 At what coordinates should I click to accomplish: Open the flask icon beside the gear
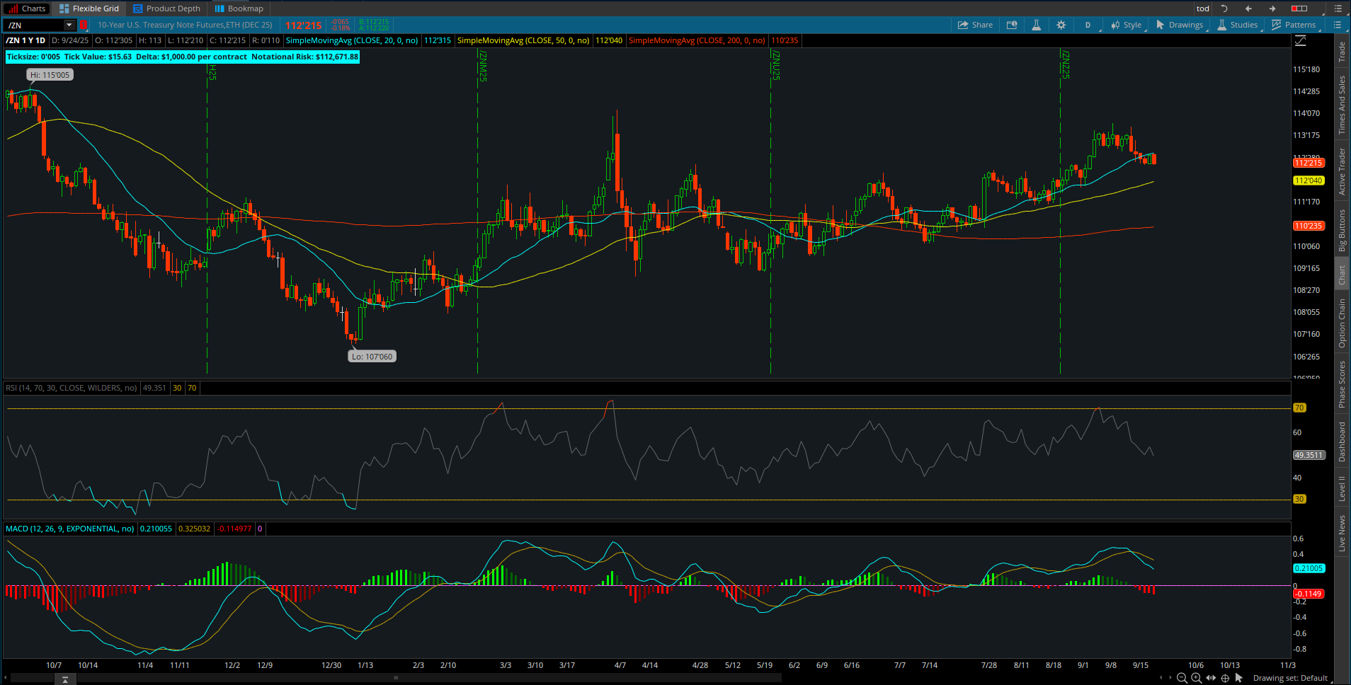pyautogui.click(x=1036, y=25)
